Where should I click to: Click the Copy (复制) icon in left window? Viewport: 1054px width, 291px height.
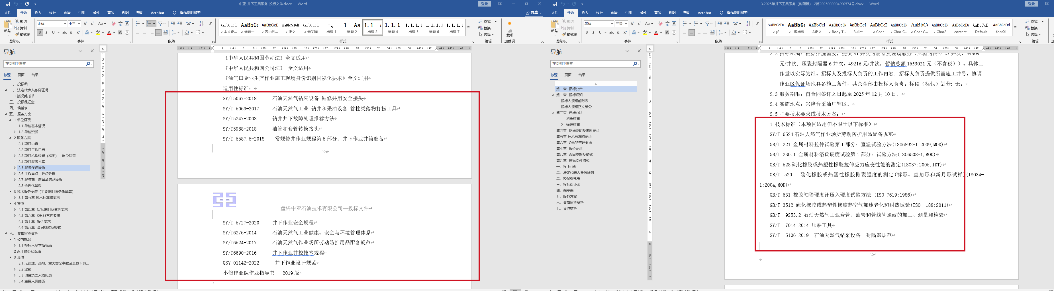click(x=17, y=28)
